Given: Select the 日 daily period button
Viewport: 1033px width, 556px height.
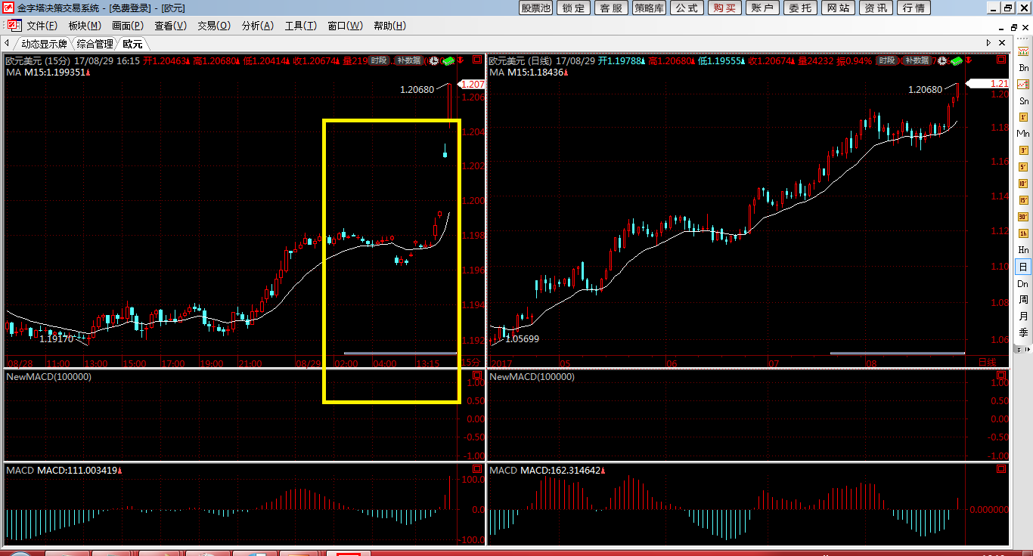Looking at the screenshot, I should point(1023,267).
